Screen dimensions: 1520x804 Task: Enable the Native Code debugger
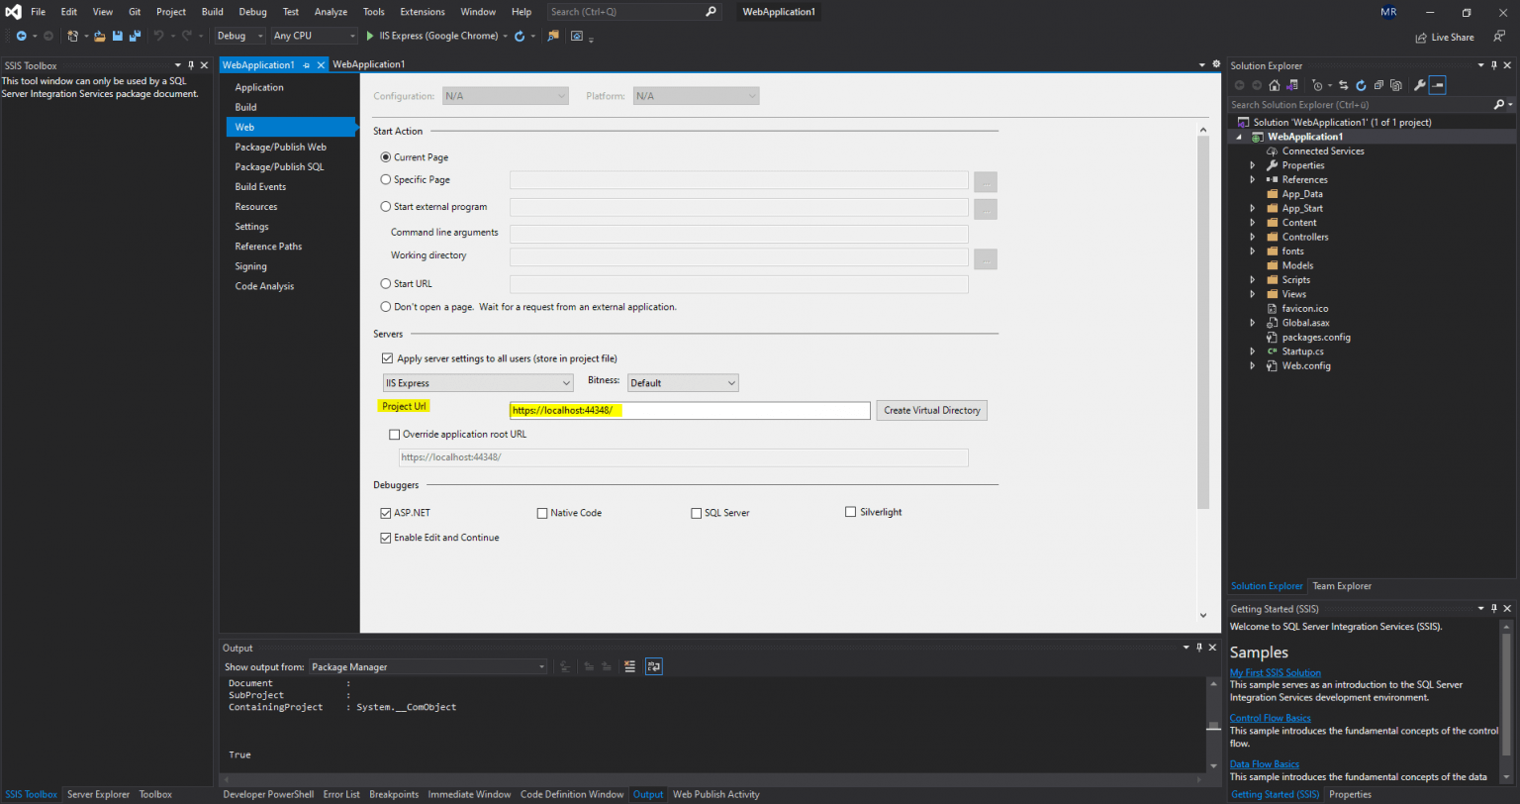542,512
